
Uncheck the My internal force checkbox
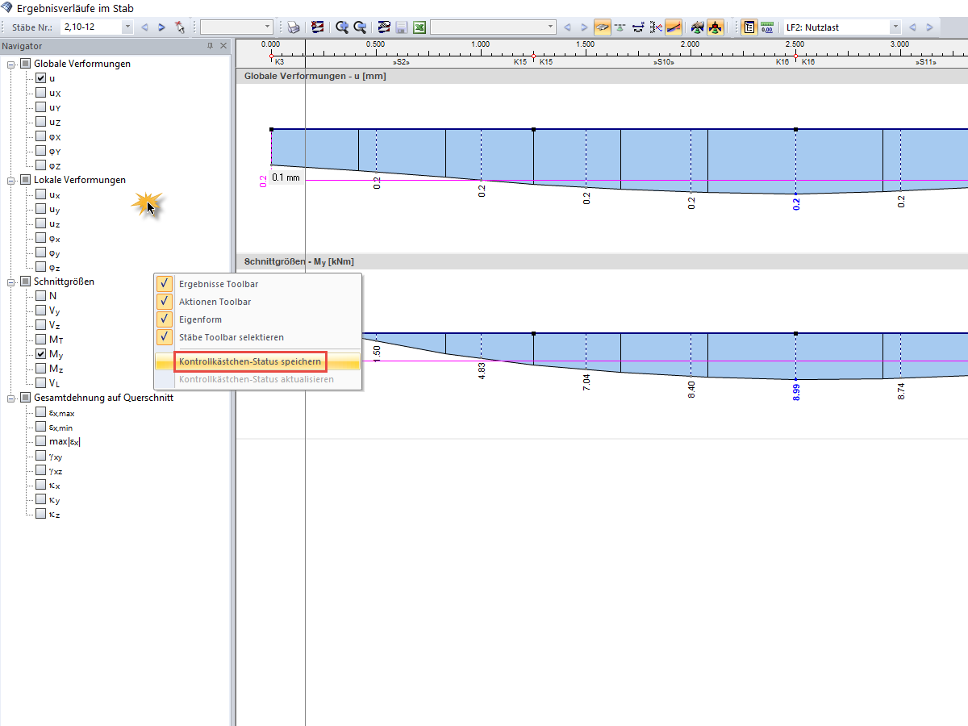point(40,354)
